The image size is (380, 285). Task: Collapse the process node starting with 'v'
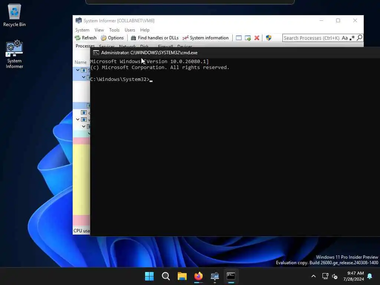click(78, 119)
